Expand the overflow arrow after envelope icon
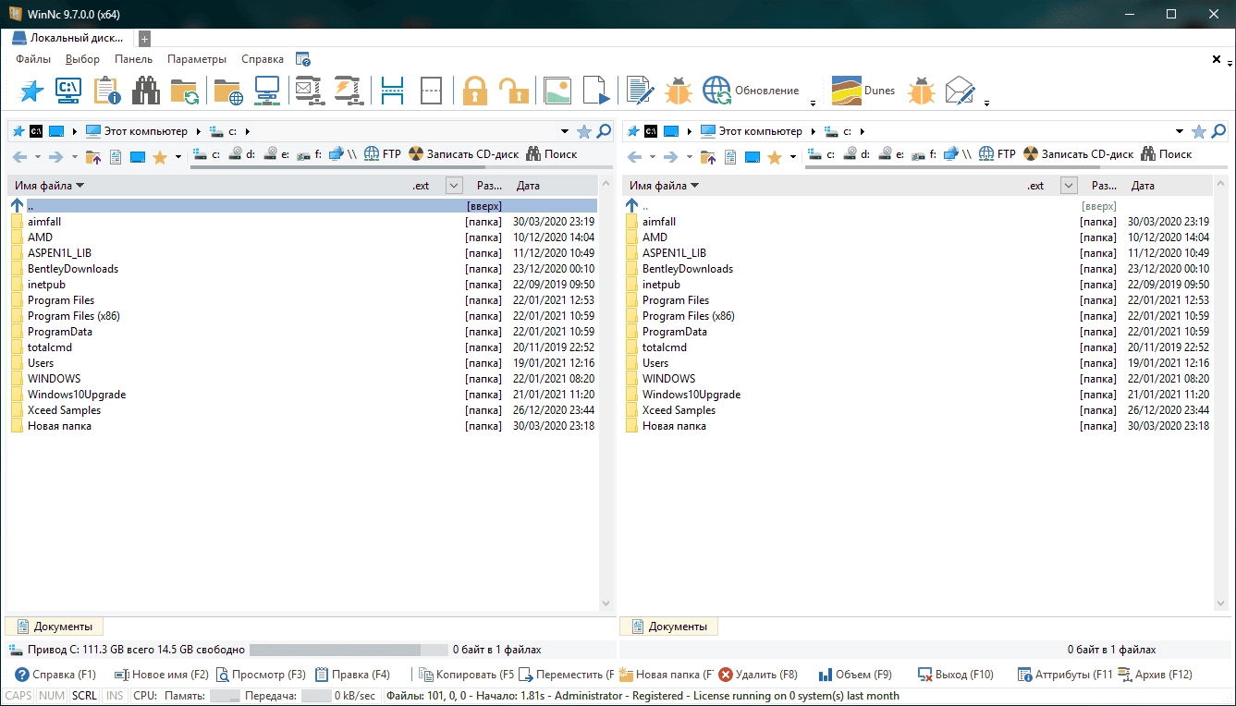The width and height of the screenshot is (1236, 706). coord(986,102)
